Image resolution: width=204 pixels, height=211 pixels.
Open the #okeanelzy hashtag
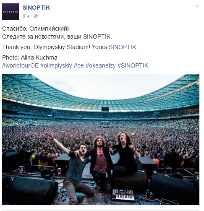pos(100,65)
